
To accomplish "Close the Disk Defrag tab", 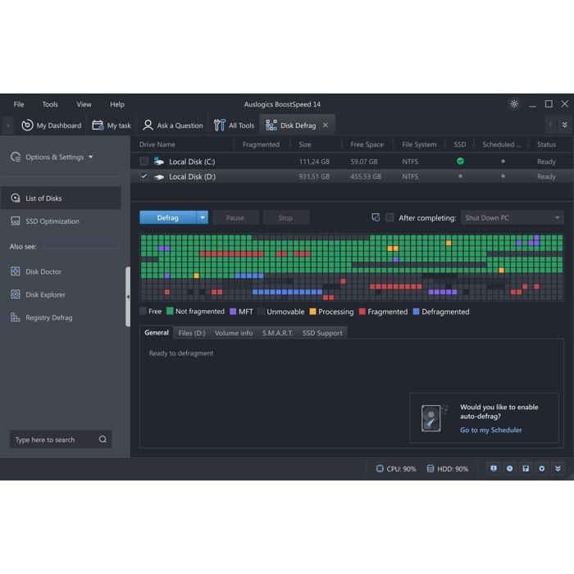I will (326, 125).
